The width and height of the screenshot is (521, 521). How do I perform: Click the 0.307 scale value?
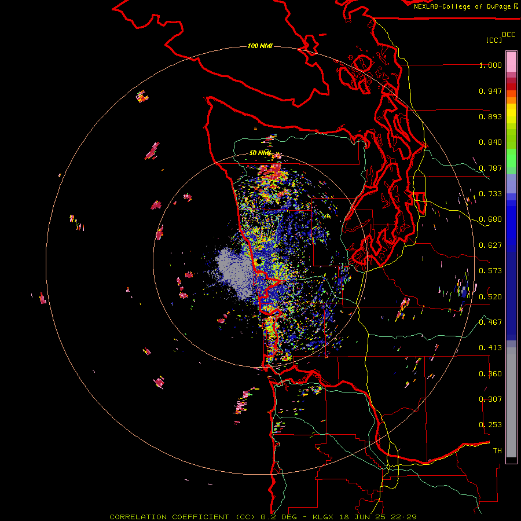coord(490,399)
